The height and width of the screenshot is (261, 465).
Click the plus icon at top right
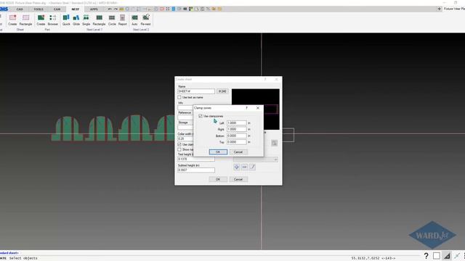tap(439, 9)
